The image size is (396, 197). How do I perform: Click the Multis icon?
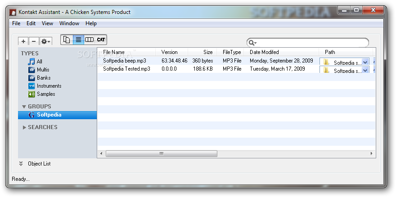pos(31,70)
